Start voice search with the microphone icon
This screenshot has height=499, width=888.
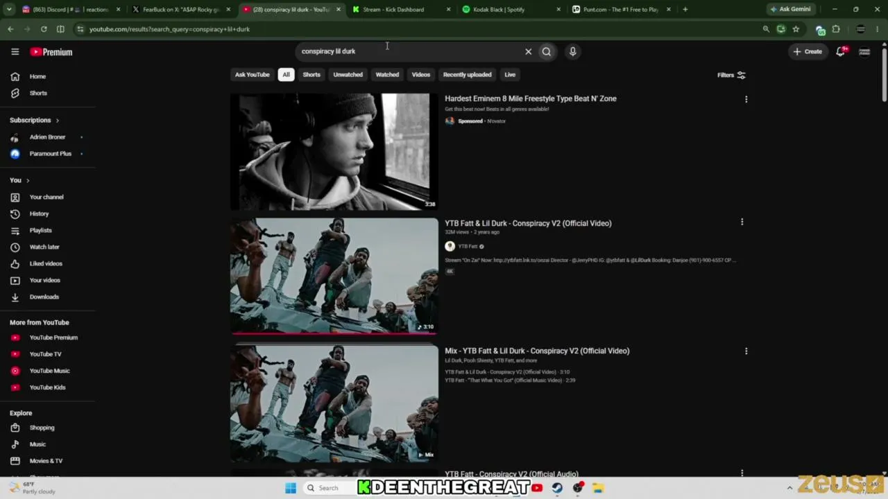(572, 51)
